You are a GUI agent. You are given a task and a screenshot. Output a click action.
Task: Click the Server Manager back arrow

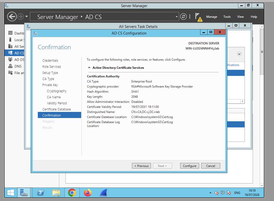12,16
